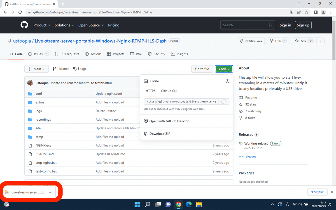
Task: Open Task View on taskbar
Action: coord(158,204)
